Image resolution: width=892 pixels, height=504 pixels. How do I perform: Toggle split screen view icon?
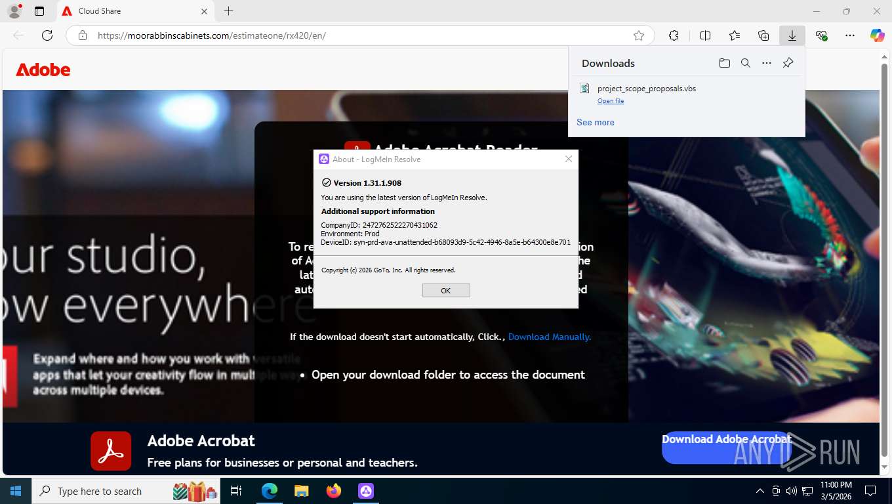coord(705,35)
